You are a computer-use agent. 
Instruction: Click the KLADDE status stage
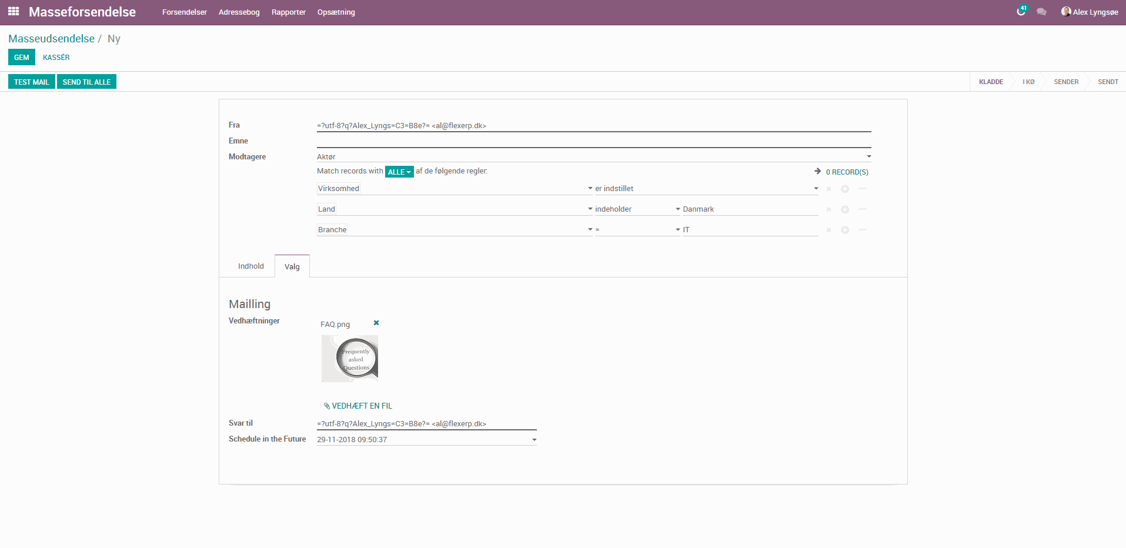click(x=991, y=82)
